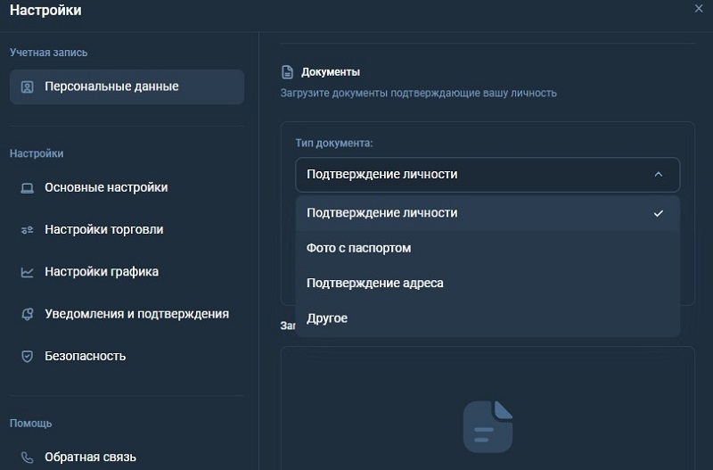Click the laptop icon for Основные настройки
713x470 pixels.
[x=27, y=188]
